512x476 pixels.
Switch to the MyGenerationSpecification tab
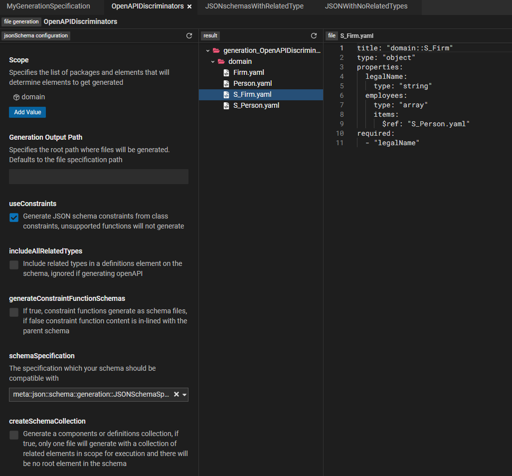(x=48, y=6)
